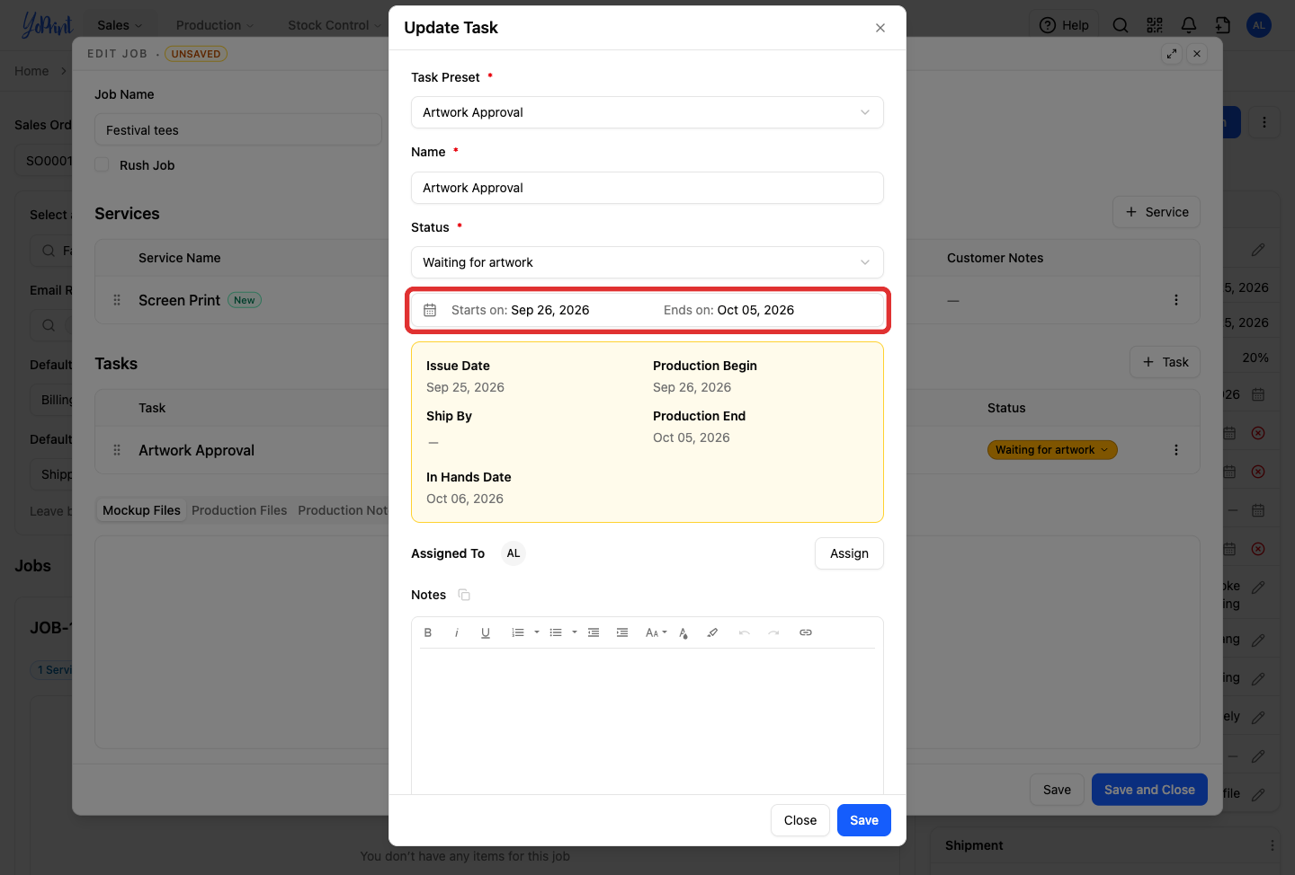Expand the Edit Job panel to fullscreen
Image resolution: width=1295 pixels, height=875 pixels.
(1172, 54)
